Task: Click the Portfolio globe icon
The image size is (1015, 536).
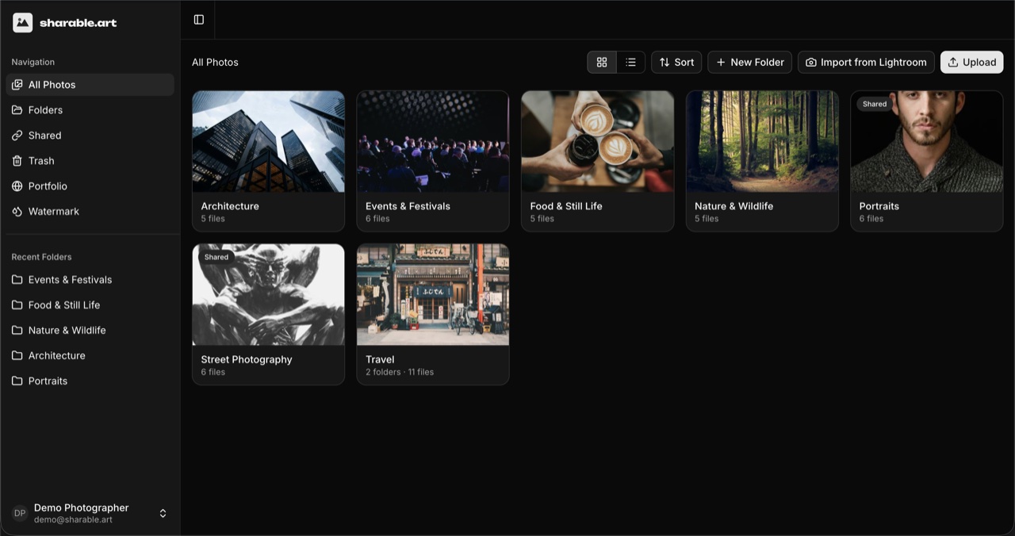Action: tap(17, 186)
